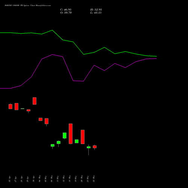Click the '08 May' date label
This screenshot has height=188, width=188.
point(52,179)
